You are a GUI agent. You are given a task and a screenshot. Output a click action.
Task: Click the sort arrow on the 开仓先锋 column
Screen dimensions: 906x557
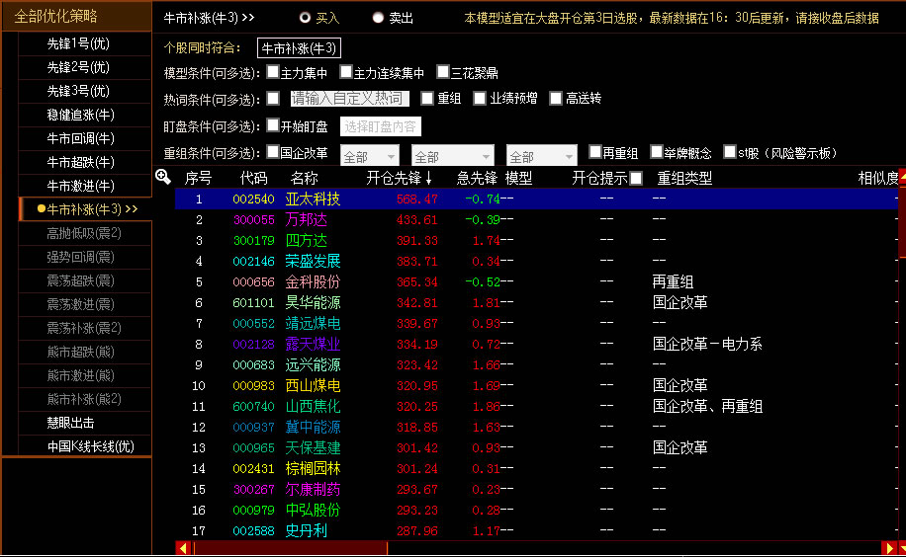pyautogui.click(x=428, y=179)
